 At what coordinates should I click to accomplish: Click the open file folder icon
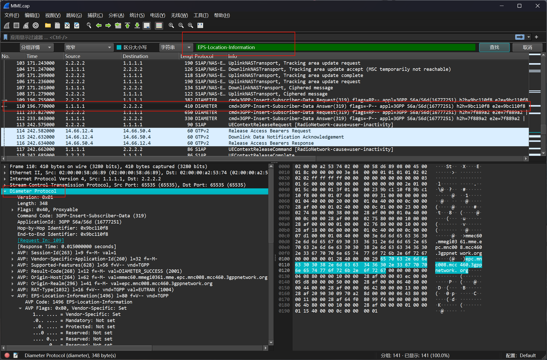[x=48, y=25]
